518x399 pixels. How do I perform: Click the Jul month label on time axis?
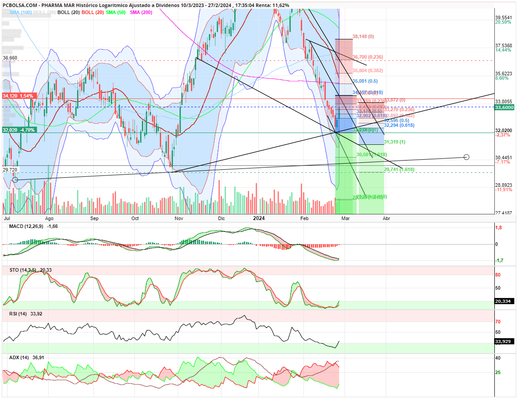click(7, 218)
